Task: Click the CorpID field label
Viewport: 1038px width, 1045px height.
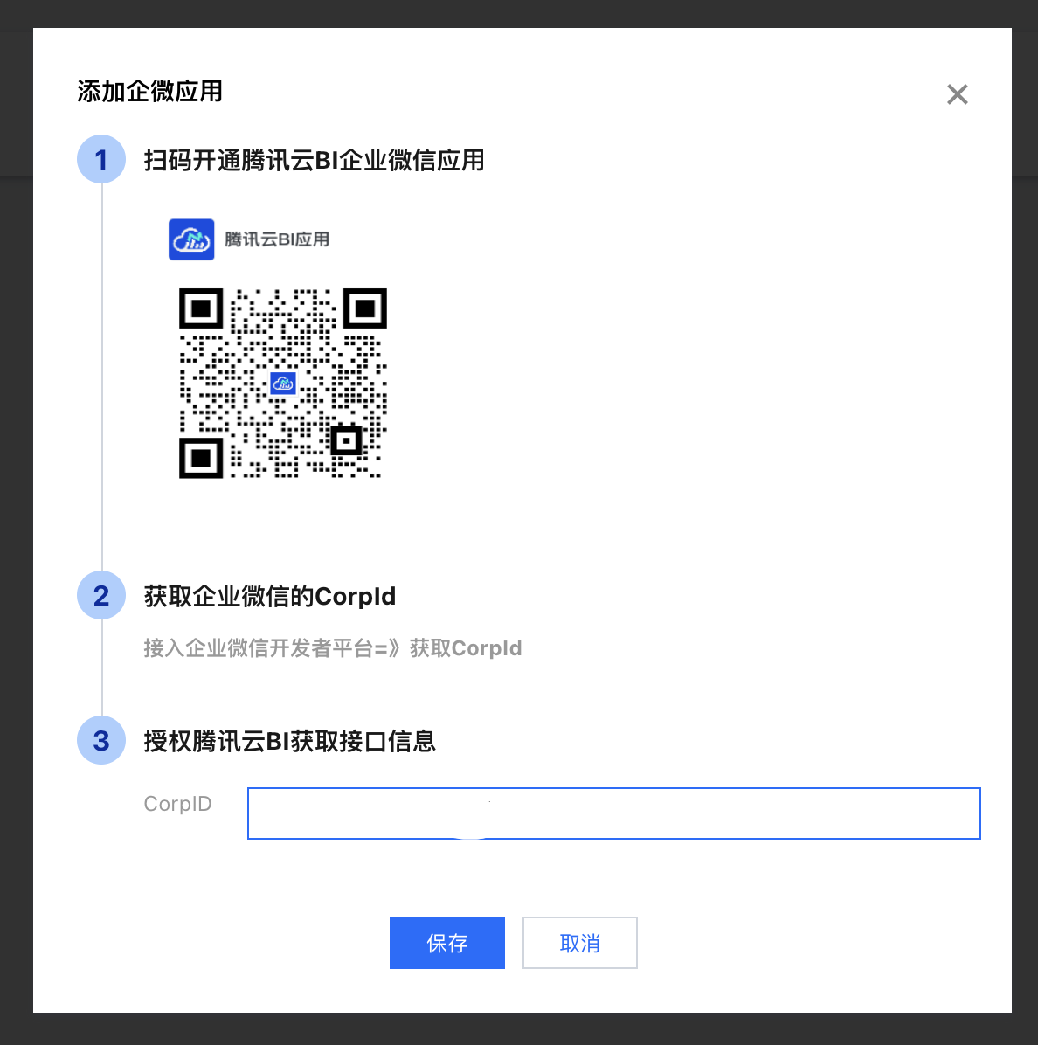Action: [178, 804]
